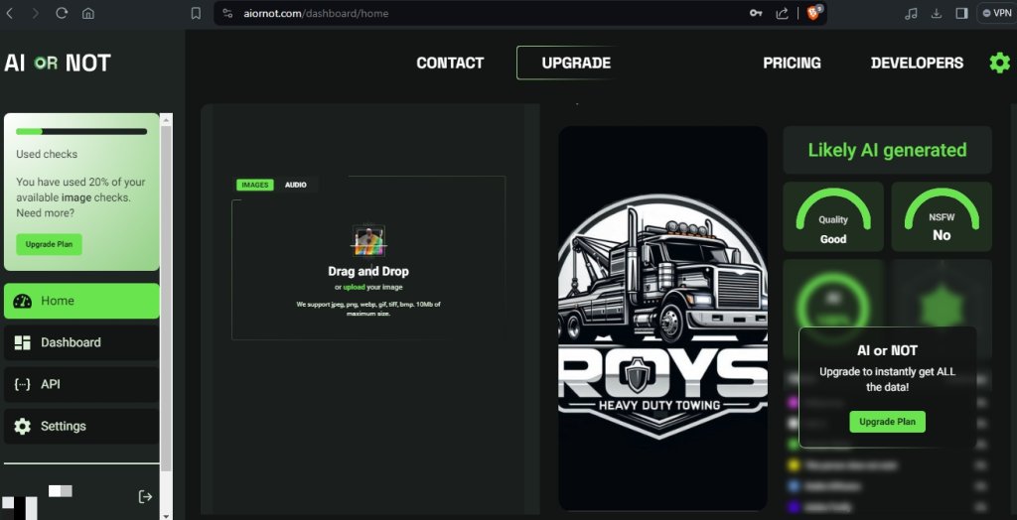1017x520 pixels.
Task: Click the NSFW No gauge
Action: 942,216
